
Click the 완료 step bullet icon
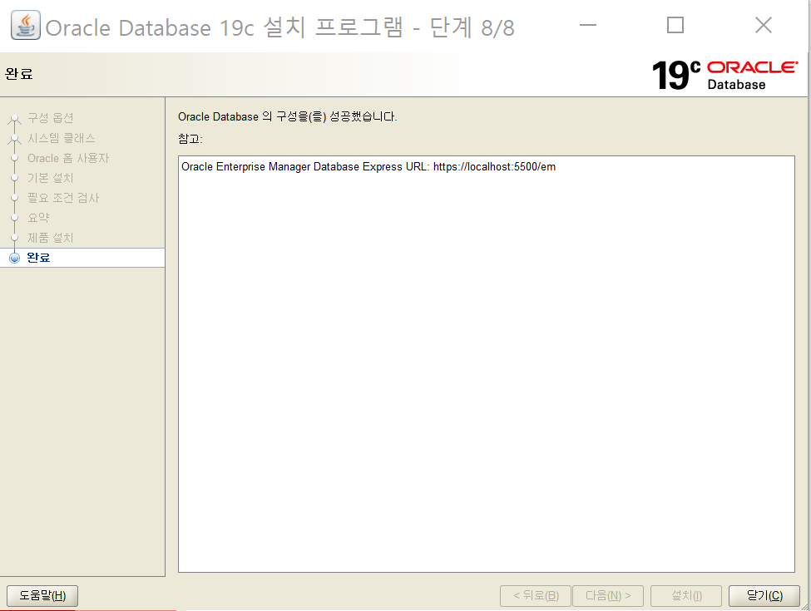[14, 258]
